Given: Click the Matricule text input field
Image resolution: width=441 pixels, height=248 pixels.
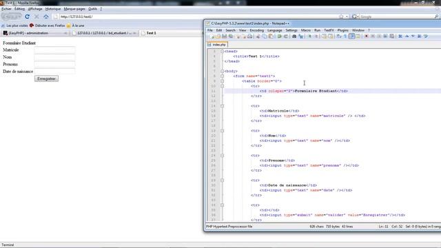Looking at the screenshot, I should pos(54,50).
